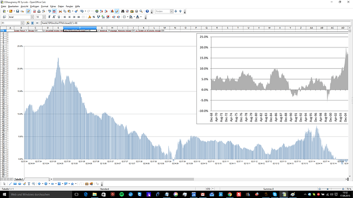Select the Tabelle1 sheet tab
The height and width of the screenshot is (198, 353).
pyautogui.click(x=19, y=179)
